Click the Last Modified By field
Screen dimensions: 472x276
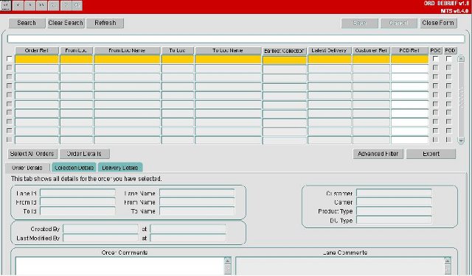point(100,238)
